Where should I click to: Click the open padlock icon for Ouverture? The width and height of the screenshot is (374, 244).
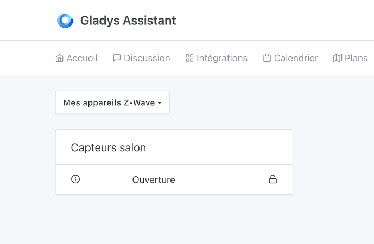pos(272,179)
